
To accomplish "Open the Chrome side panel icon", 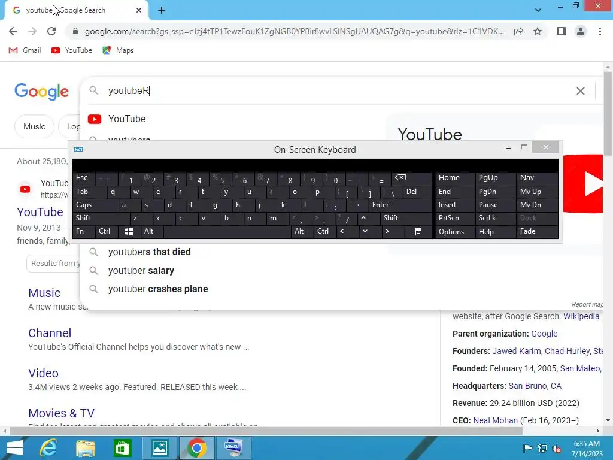I will (562, 31).
